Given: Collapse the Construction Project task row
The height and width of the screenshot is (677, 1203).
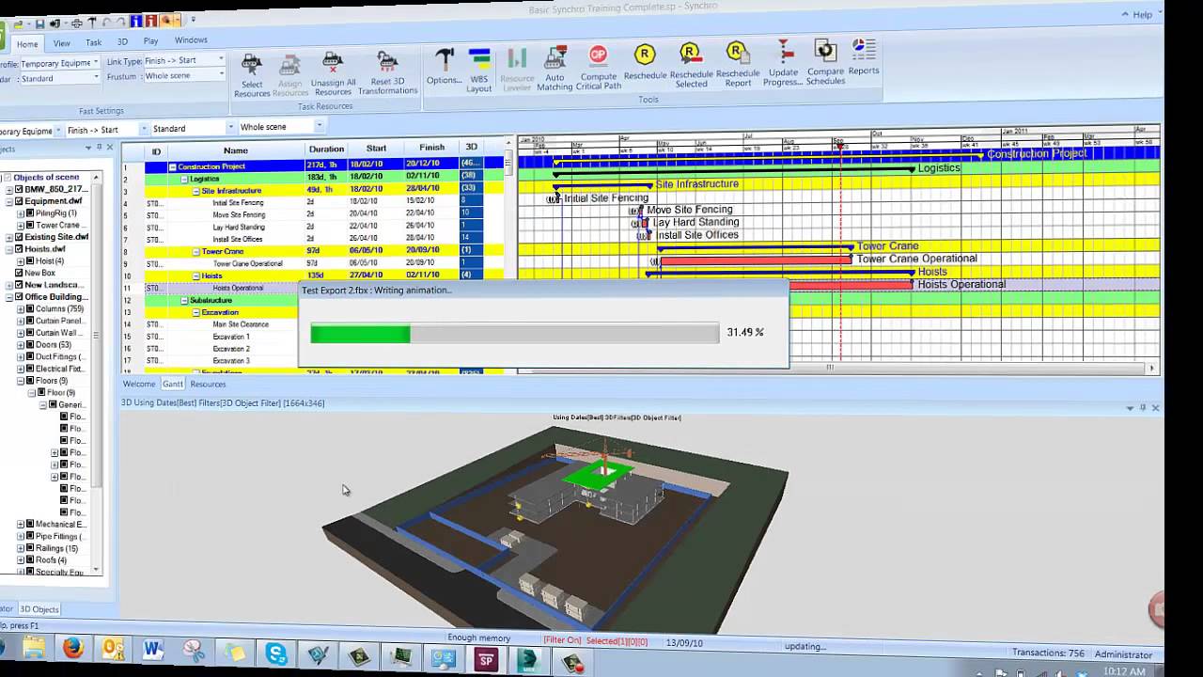Looking at the screenshot, I should (173, 166).
